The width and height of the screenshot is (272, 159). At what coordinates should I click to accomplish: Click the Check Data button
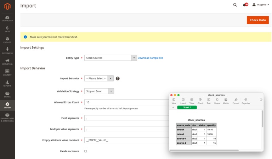click(x=257, y=20)
